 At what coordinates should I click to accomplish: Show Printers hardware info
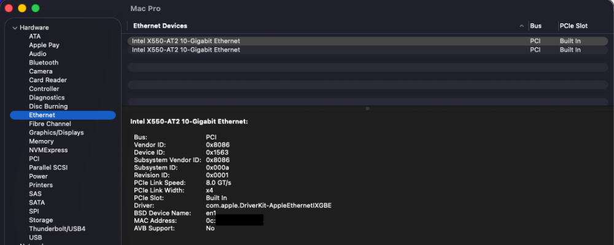click(41, 185)
